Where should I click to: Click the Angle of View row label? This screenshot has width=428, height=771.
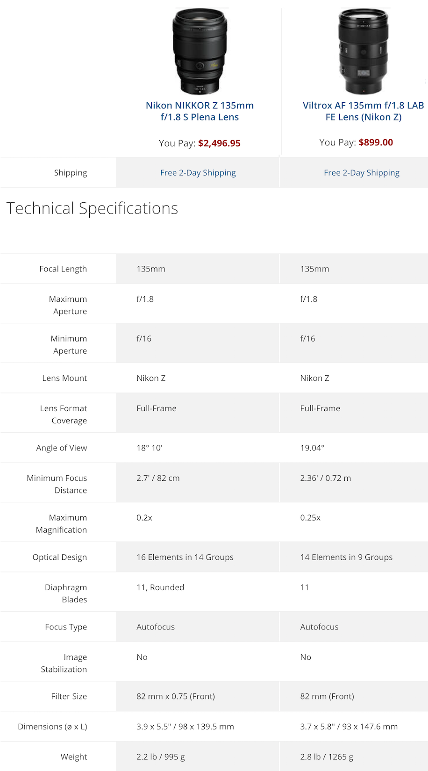[62, 448]
